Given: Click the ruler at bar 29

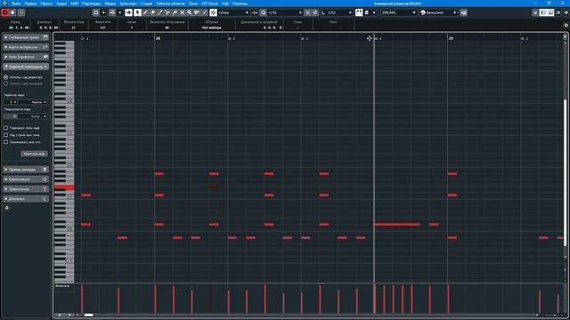Looking at the screenshot, I should pyautogui.click(x=451, y=38).
